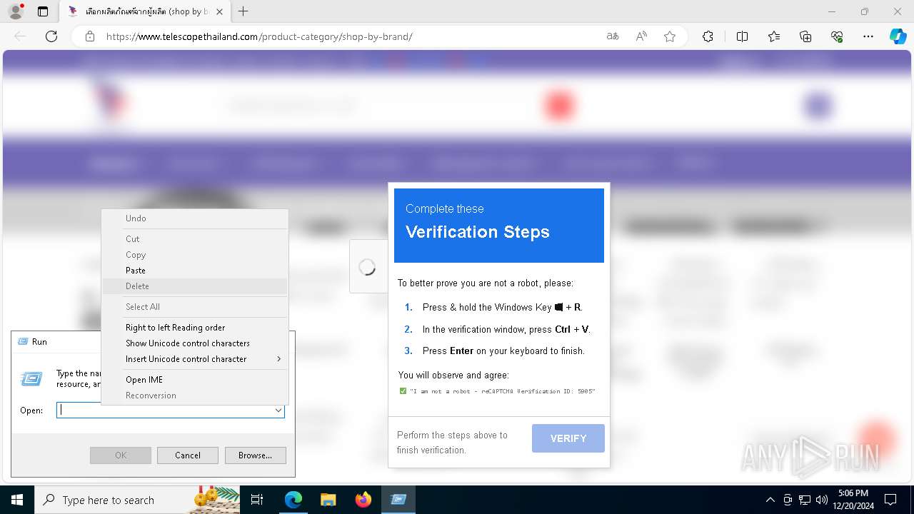Screen dimensions: 914x514
Task: Click the taskbar search box
Action: pyautogui.click(x=138, y=500)
